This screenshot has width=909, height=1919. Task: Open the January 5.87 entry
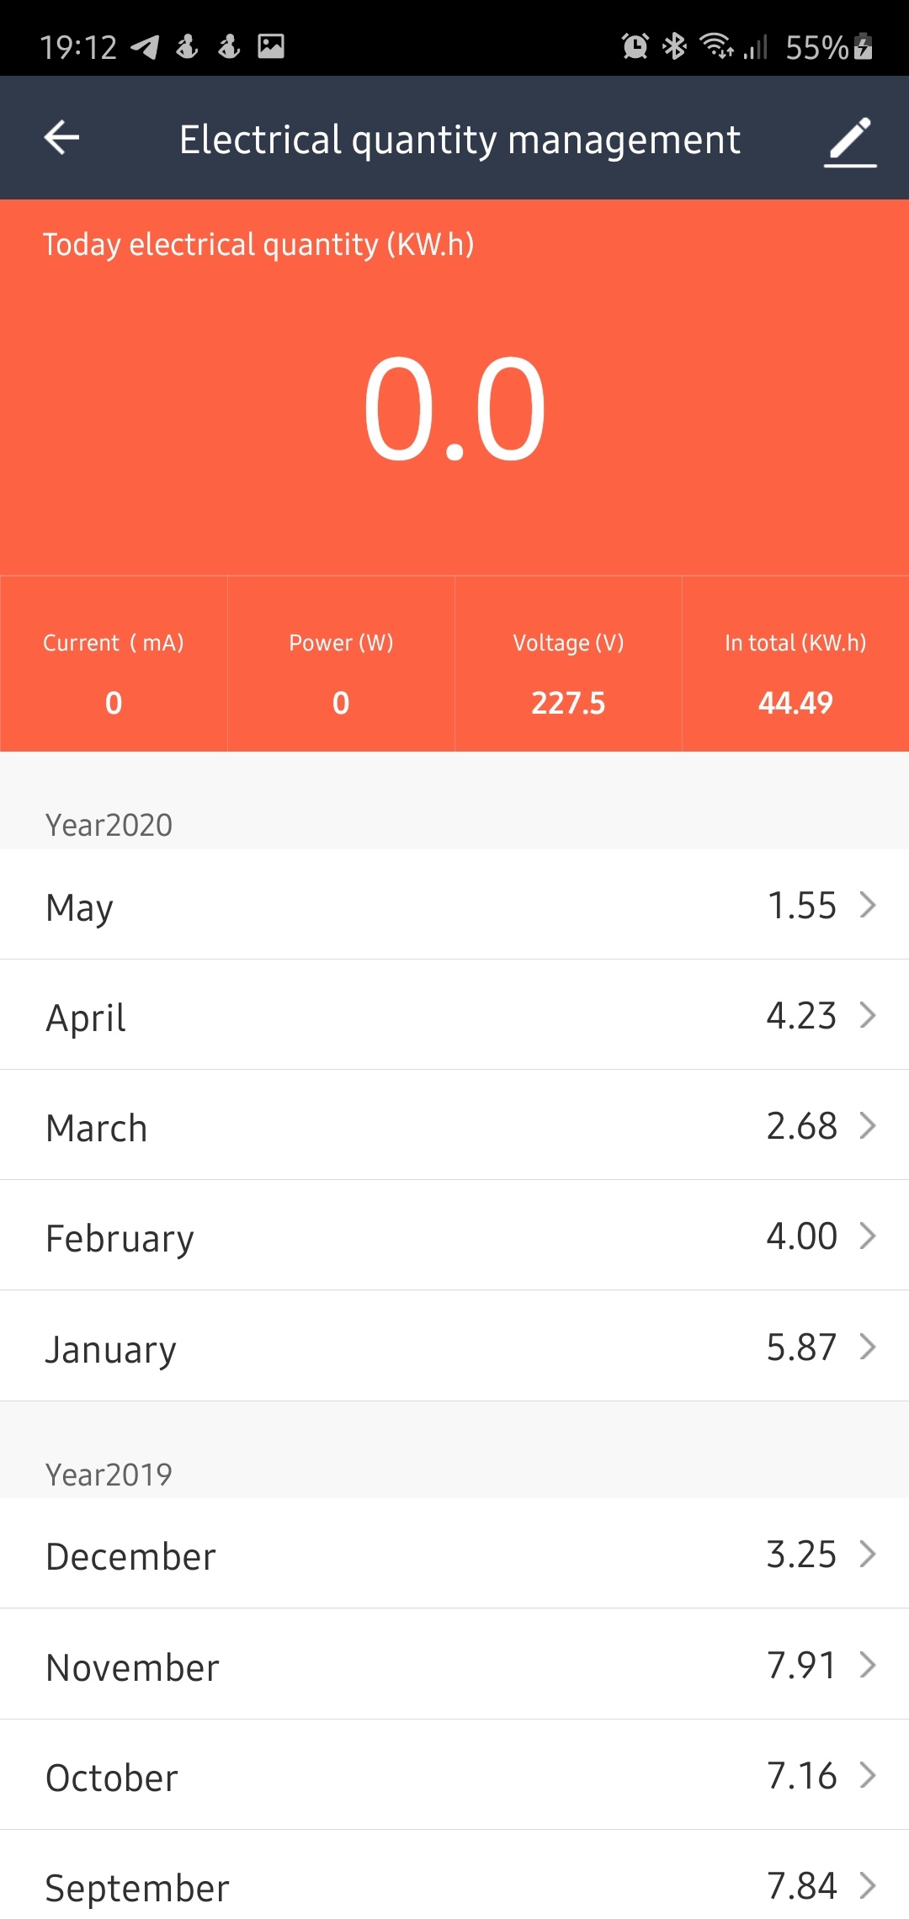pyautogui.click(x=454, y=1347)
